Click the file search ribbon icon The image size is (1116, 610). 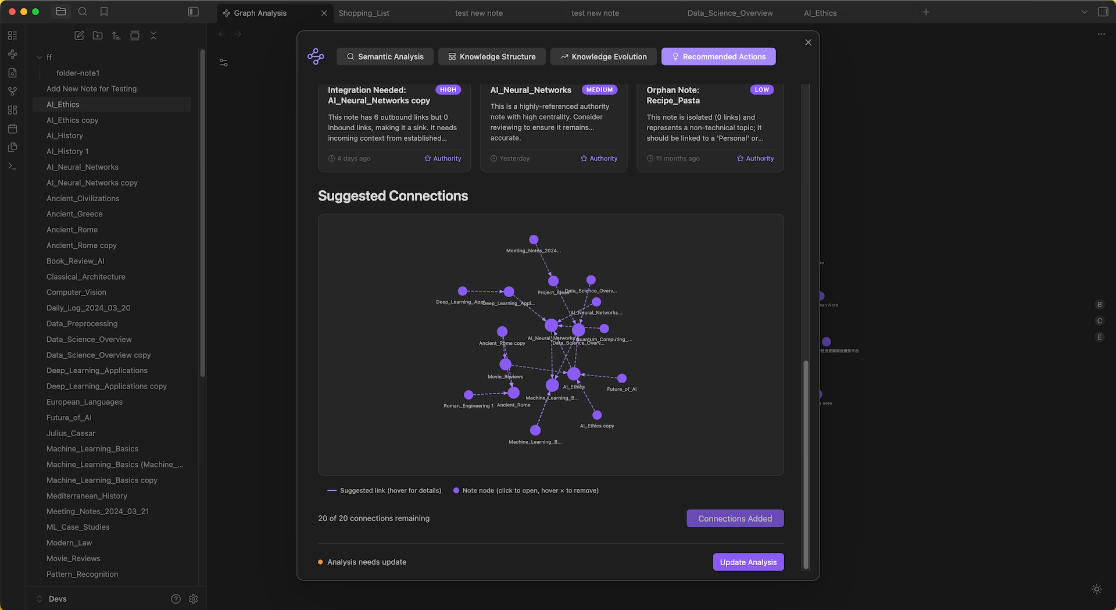point(12,73)
